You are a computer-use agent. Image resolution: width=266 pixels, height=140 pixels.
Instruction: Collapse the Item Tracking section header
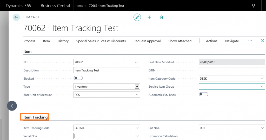click(x=35, y=117)
